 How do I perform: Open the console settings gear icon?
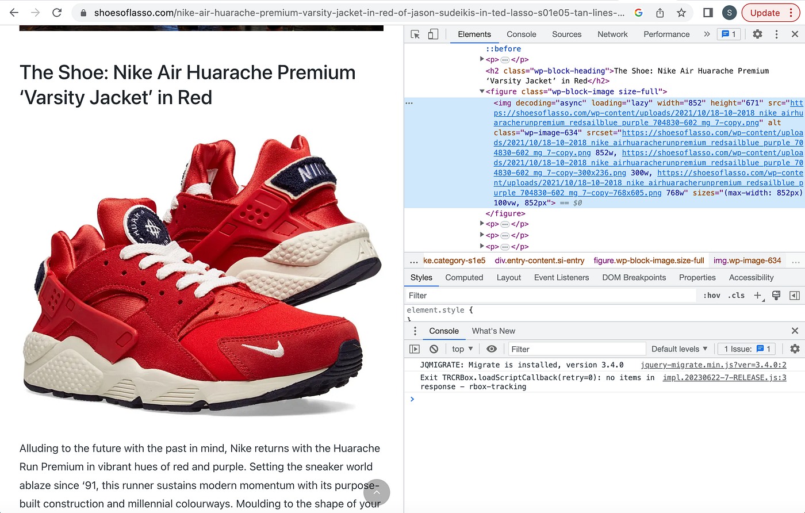[x=795, y=349]
